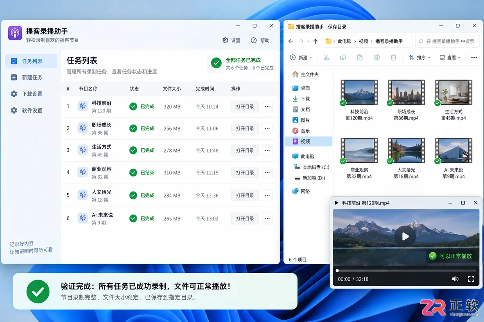Select 视频 in explorer navigation

click(x=309, y=141)
